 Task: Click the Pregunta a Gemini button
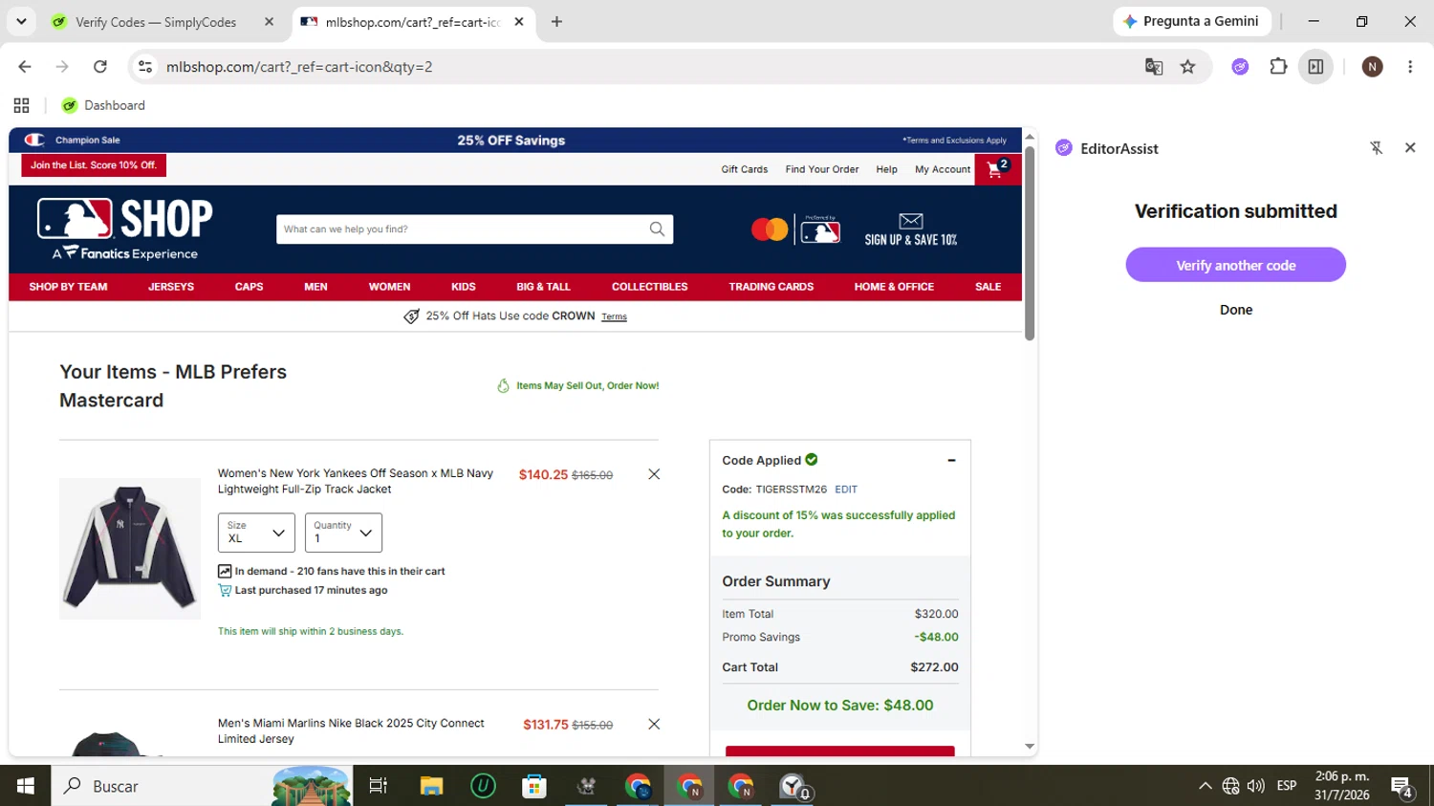tap(1191, 21)
